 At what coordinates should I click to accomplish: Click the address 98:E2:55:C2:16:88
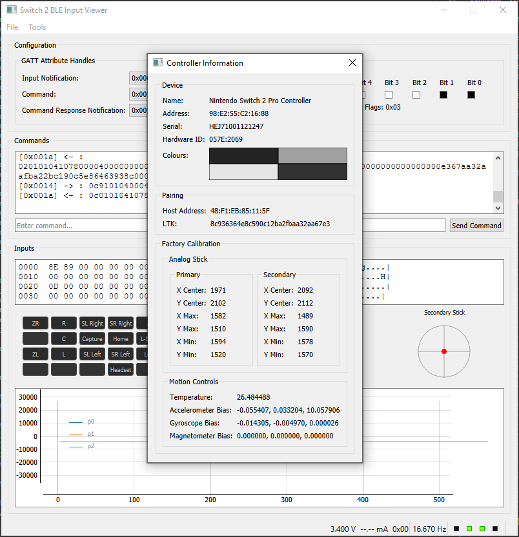tap(239, 113)
